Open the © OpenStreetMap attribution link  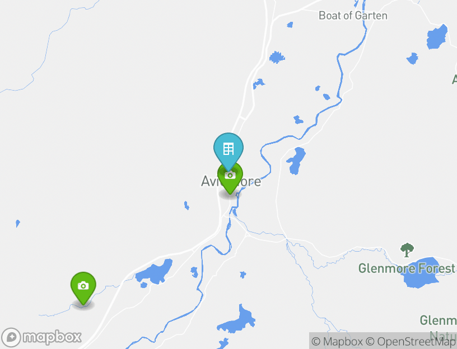[x=410, y=341]
